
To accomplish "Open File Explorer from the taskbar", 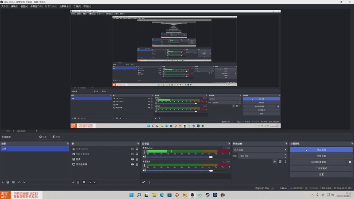I will (154, 195).
